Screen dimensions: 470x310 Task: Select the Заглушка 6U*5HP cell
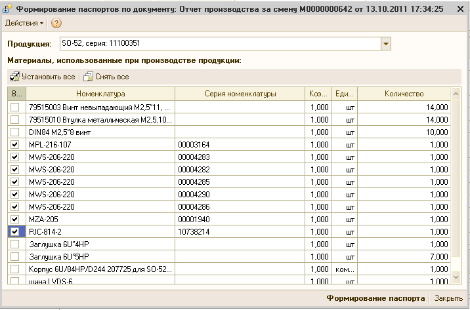(100, 257)
